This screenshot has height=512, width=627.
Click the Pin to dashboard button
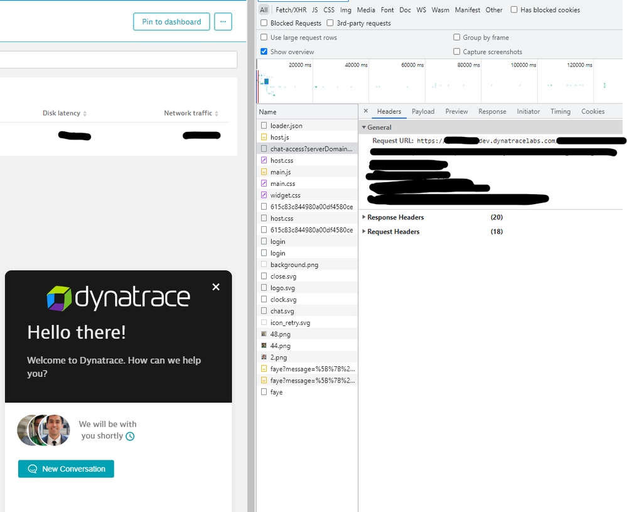(x=171, y=22)
